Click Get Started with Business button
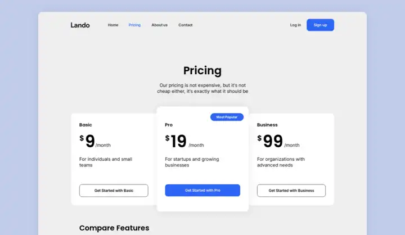Viewport: 405px width, 235px height. (x=291, y=191)
